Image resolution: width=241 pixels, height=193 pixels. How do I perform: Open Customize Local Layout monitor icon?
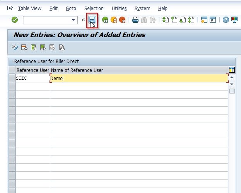coord(234,20)
